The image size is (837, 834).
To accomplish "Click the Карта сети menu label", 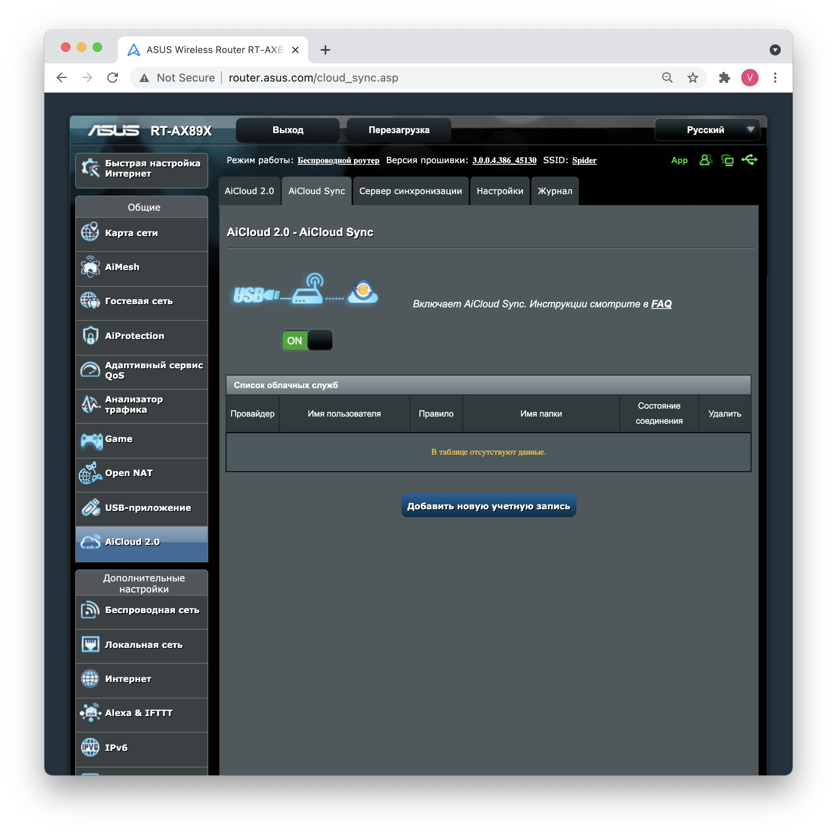I will click(x=131, y=233).
